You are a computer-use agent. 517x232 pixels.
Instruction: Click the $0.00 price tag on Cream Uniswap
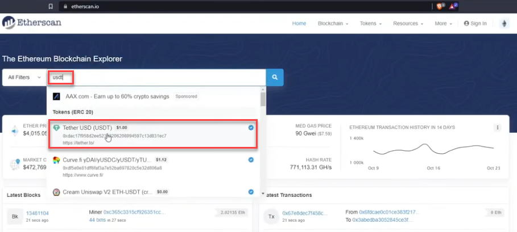click(x=162, y=192)
